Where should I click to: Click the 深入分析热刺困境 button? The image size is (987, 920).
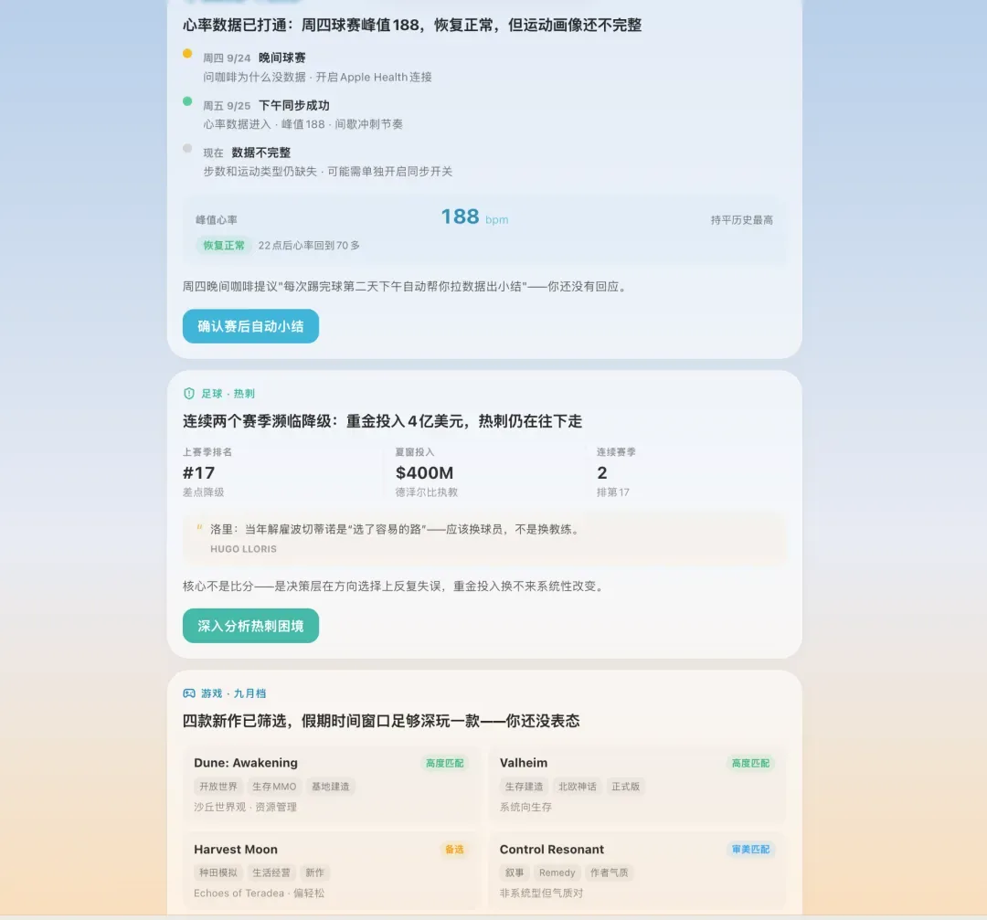250,626
